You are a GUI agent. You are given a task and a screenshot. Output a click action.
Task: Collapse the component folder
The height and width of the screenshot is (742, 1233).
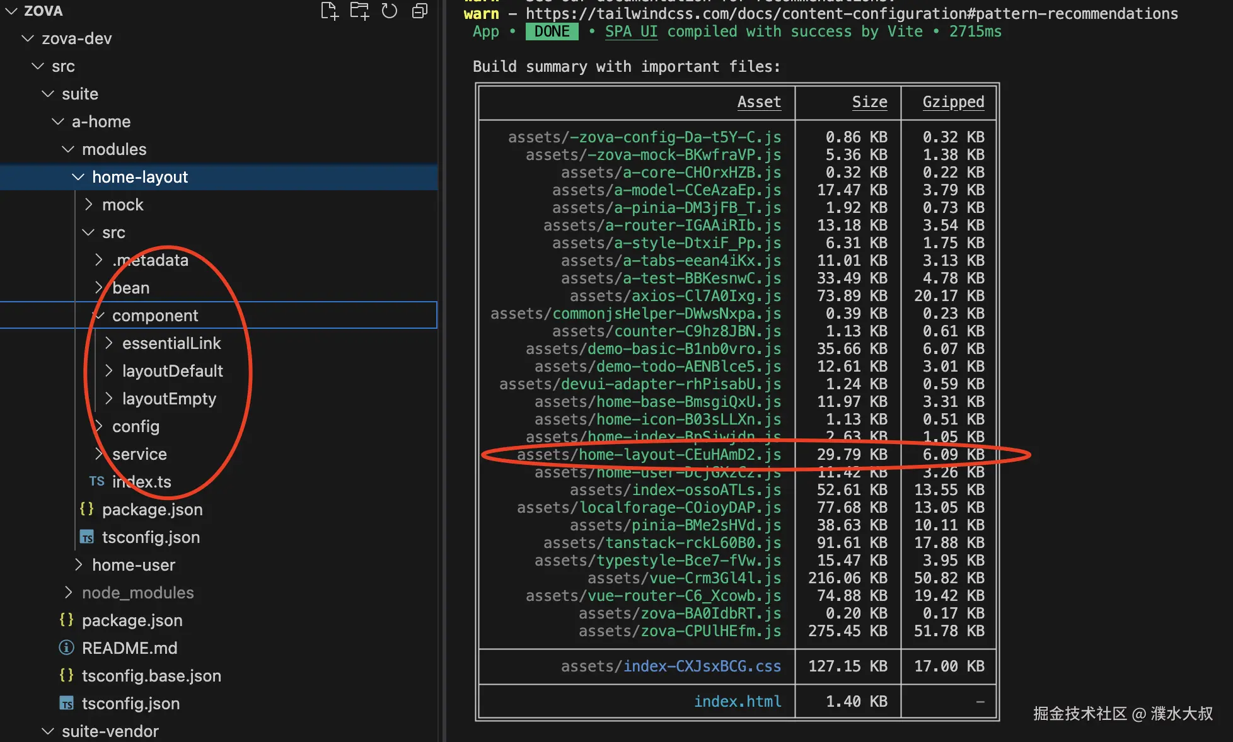pyautogui.click(x=154, y=316)
